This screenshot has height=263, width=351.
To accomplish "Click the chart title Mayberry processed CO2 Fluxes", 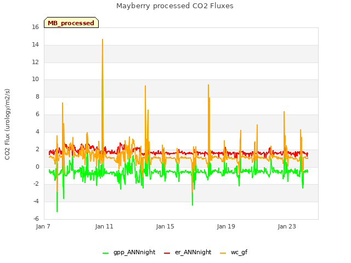I will (x=175, y=6).
